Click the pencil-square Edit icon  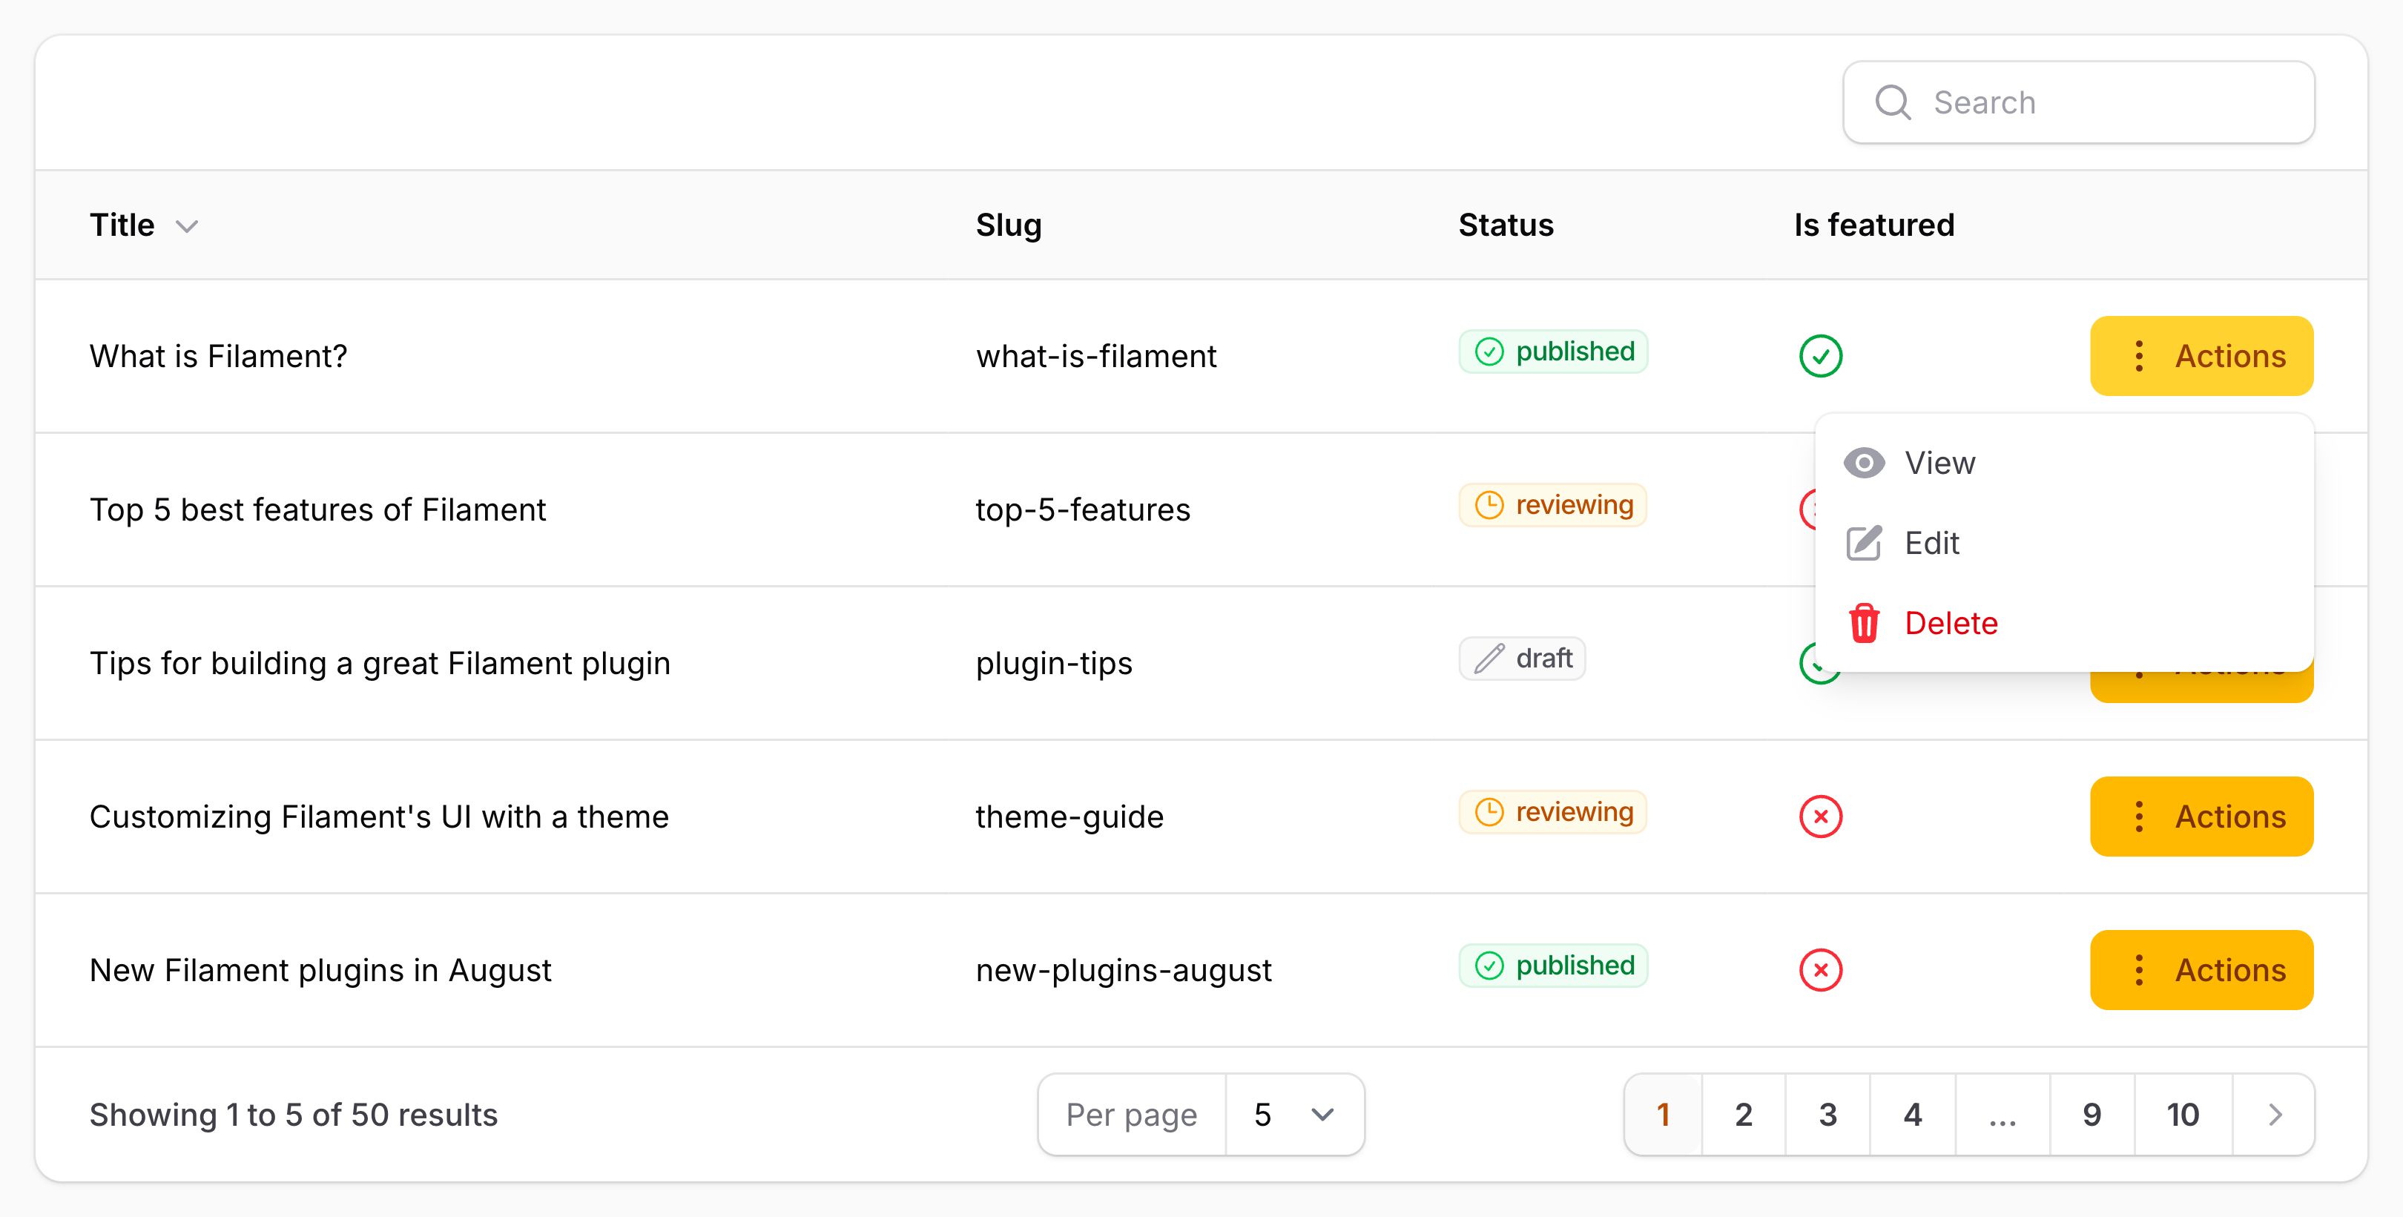[1864, 543]
